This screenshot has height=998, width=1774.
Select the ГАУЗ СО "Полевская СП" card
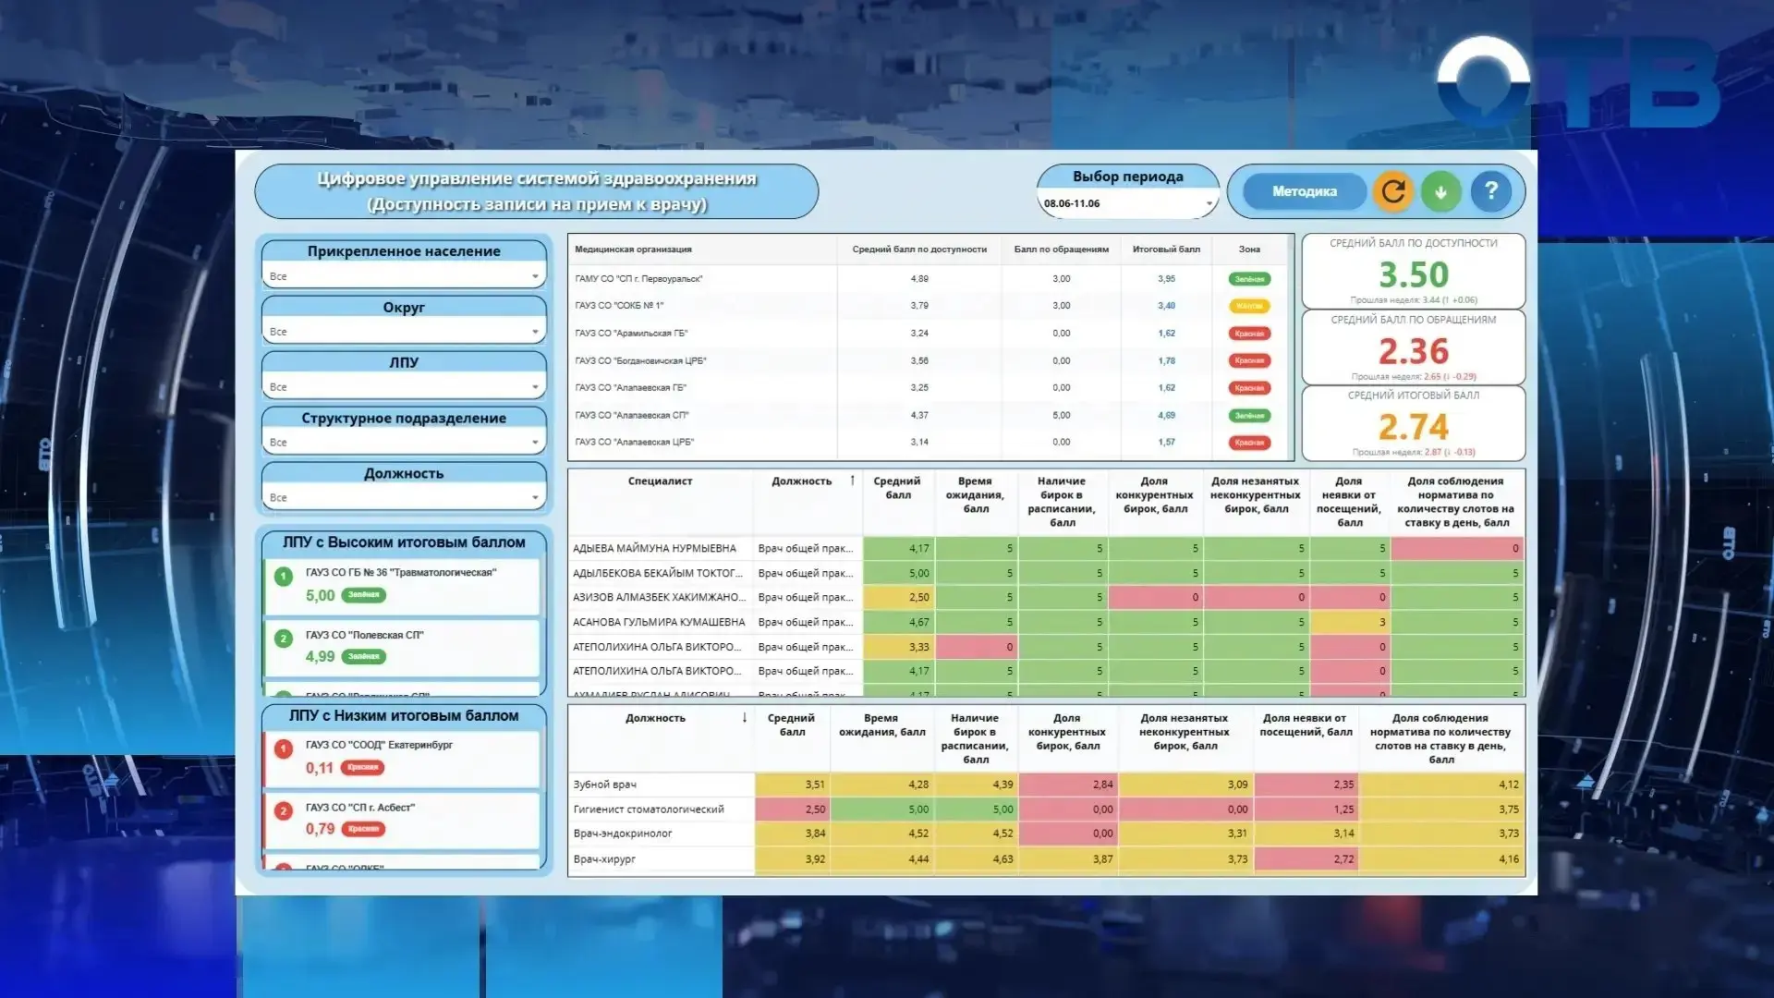click(402, 647)
